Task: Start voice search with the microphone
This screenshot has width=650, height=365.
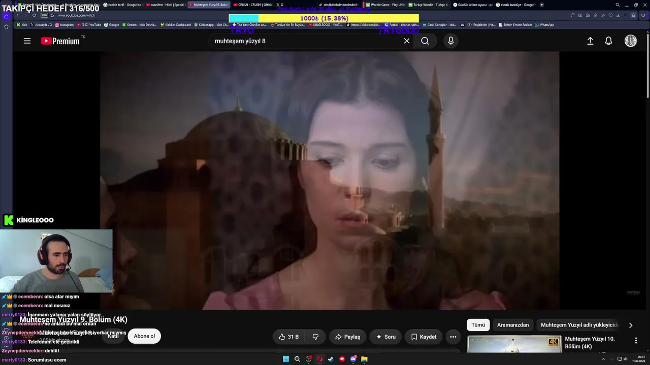Action: [x=450, y=41]
